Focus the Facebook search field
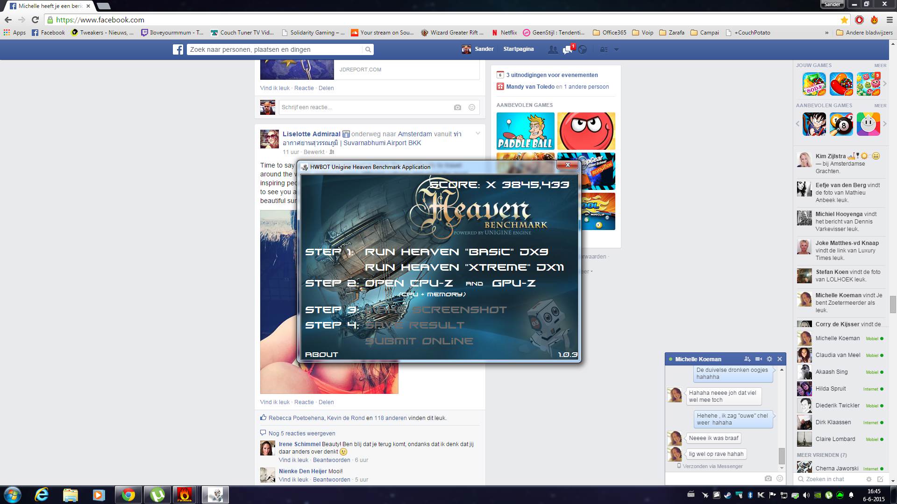The height and width of the screenshot is (504, 897). point(275,49)
